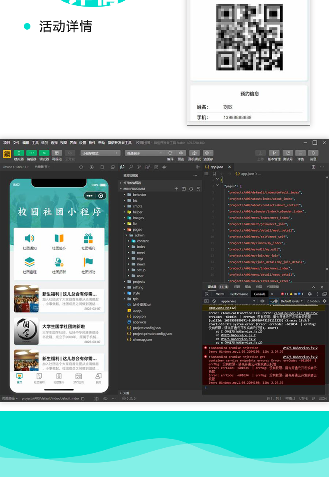The height and width of the screenshot is (477, 329).
Task: Switch to the Performance tab in debugger
Action: 239,294
